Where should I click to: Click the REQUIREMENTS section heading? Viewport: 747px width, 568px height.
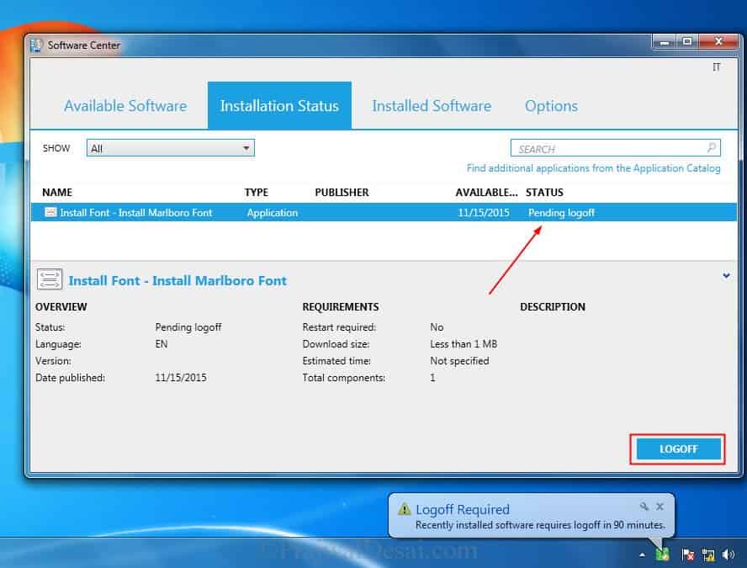pos(340,307)
